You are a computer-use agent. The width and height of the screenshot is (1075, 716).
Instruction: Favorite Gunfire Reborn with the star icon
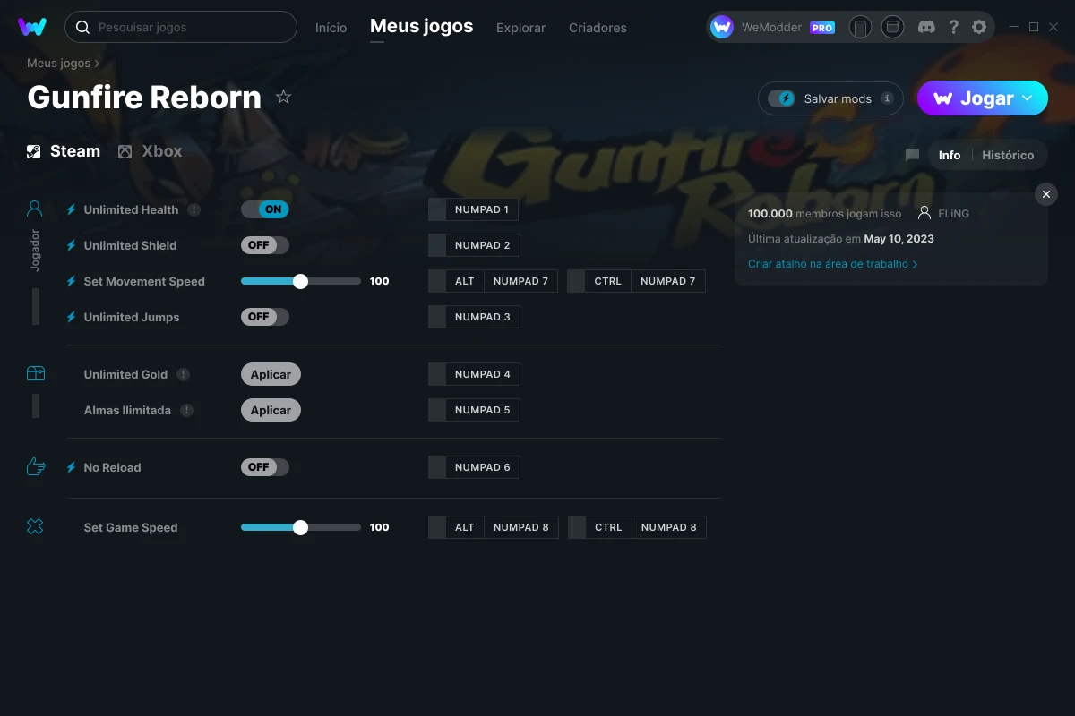click(x=284, y=97)
